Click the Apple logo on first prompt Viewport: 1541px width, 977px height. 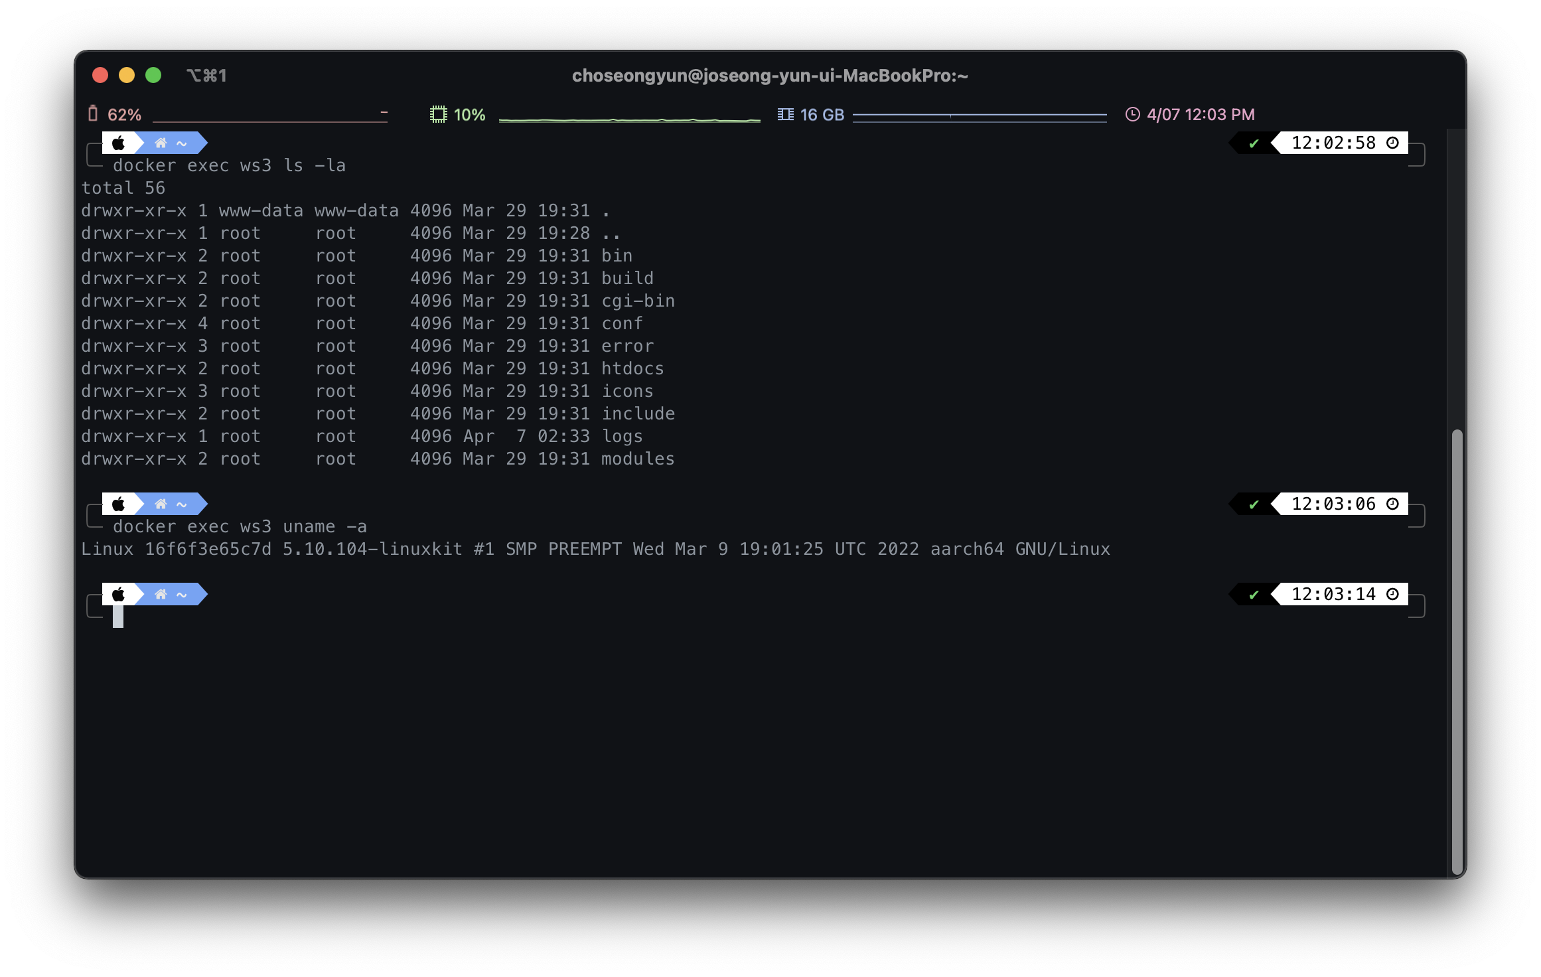118,143
